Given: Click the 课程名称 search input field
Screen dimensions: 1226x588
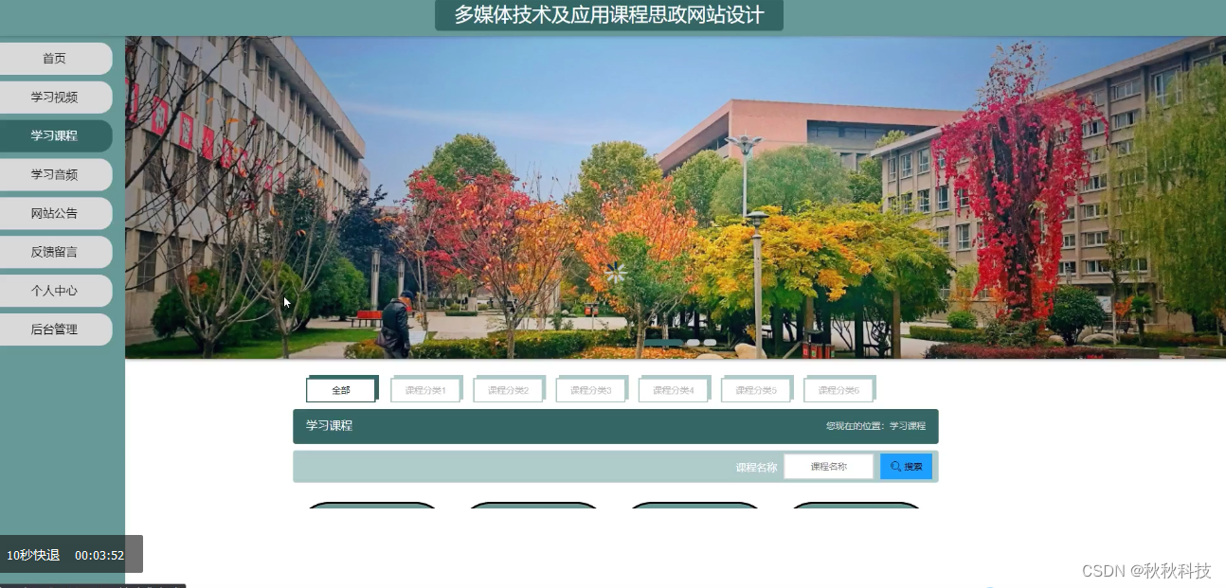Looking at the screenshot, I should tap(829, 466).
